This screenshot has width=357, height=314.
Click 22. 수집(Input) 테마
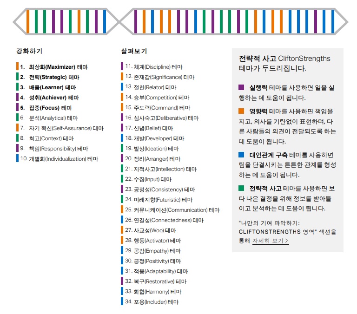point(146,179)
